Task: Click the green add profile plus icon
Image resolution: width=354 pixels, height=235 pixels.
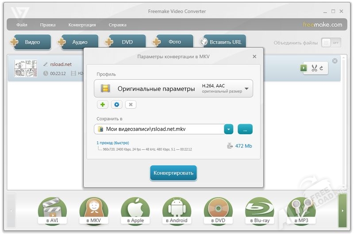Action: (103, 105)
